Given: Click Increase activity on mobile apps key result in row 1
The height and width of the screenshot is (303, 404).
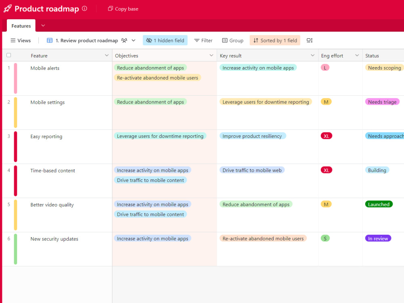Looking at the screenshot, I should point(258,68).
